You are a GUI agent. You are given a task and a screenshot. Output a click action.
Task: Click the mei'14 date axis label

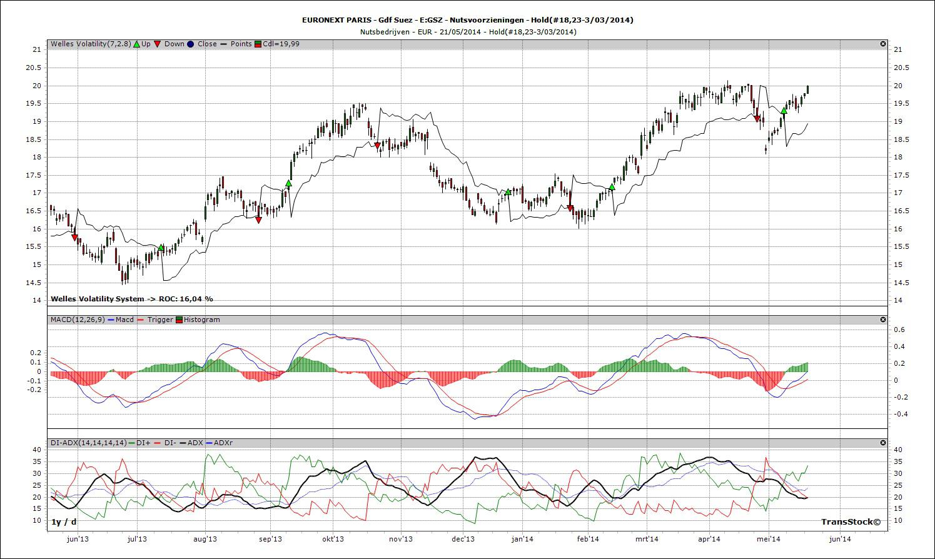pos(768,539)
